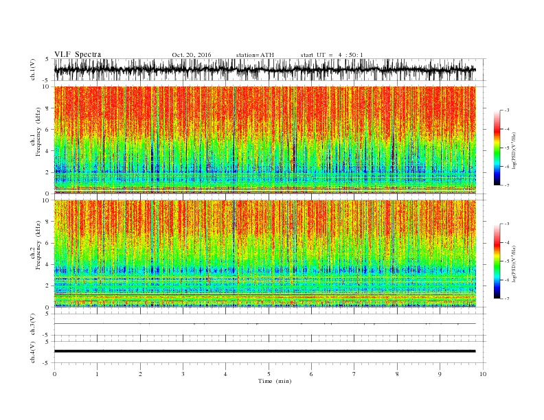Click time axis tick label "7"
544x420 pixels.
(354, 374)
